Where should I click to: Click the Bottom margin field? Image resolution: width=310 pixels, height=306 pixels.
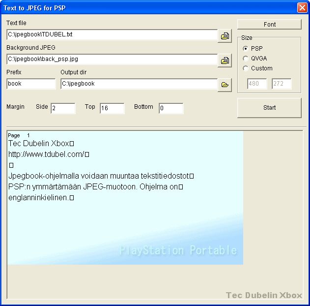pyautogui.click(x=171, y=108)
